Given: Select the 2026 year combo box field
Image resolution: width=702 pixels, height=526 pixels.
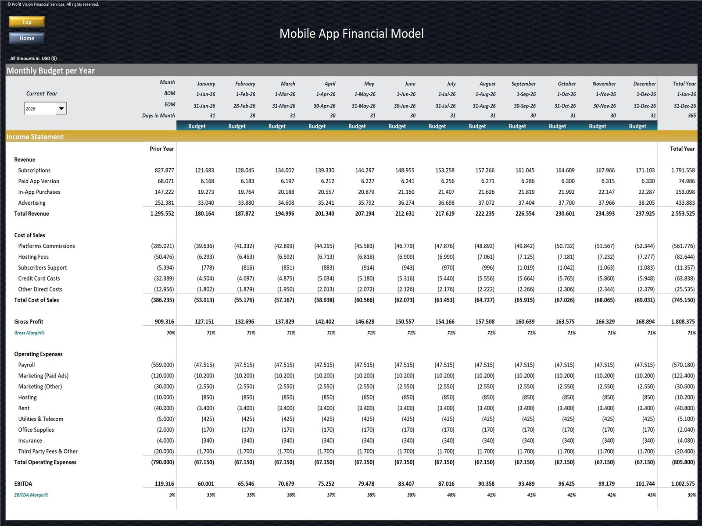Looking at the screenshot, I should point(40,108).
